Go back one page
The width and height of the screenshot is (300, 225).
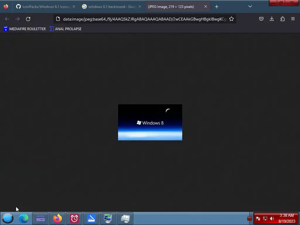point(7,19)
